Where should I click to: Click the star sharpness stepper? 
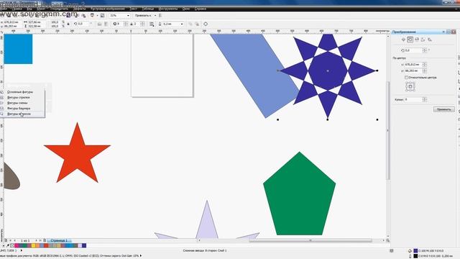[142, 24]
